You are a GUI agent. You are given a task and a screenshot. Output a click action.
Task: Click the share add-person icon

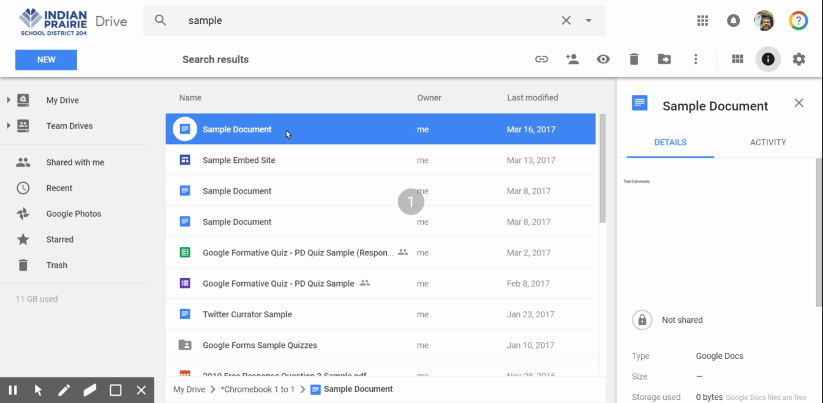(573, 59)
